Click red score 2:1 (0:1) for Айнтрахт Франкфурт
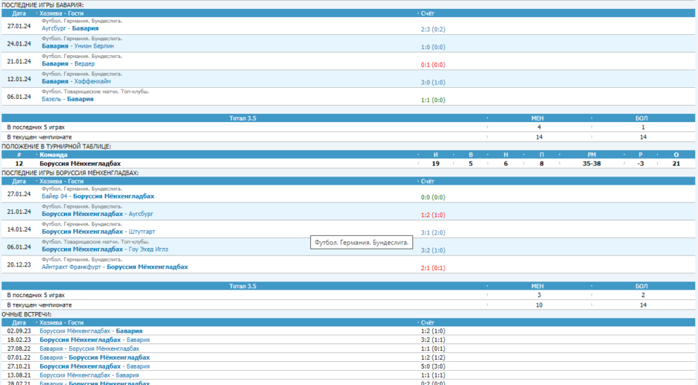This screenshot has height=385, width=698. coord(433,268)
